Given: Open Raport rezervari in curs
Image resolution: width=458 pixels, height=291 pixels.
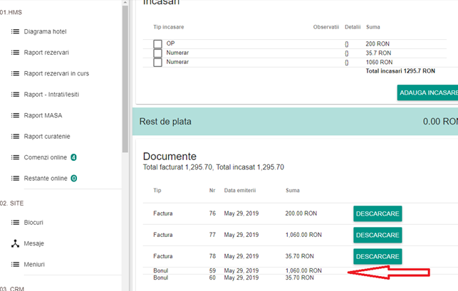Looking at the screenshot, I should point(56,73).
